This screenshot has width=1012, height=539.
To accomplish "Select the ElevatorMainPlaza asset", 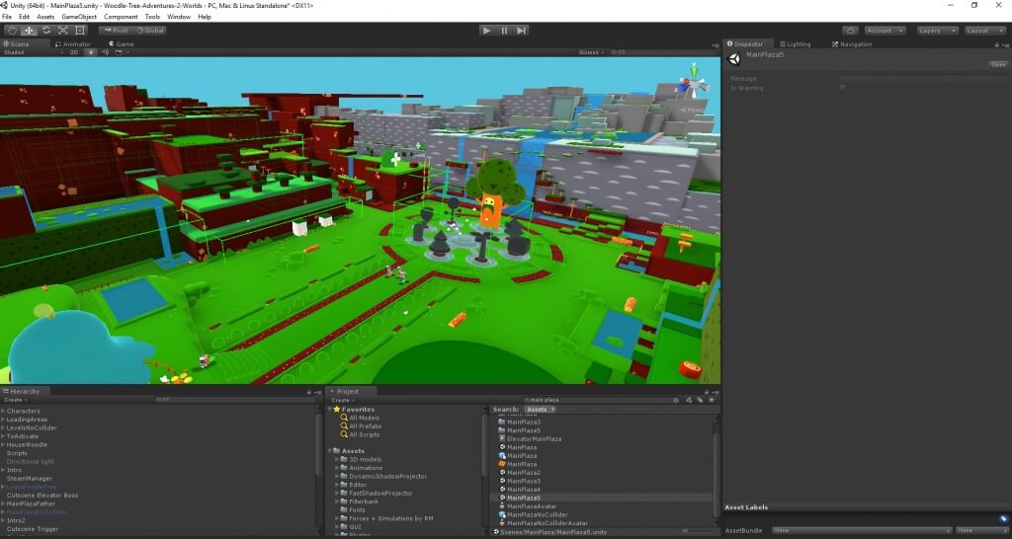I will [530, 439].
